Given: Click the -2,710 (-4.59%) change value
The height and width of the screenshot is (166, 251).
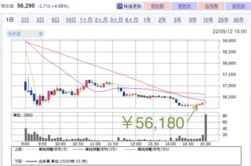Looking at the screenshot, I should point(54,6).
